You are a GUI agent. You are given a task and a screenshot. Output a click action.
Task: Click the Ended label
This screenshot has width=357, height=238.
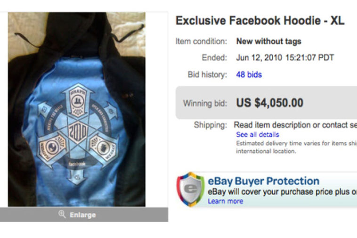[214, 57]
